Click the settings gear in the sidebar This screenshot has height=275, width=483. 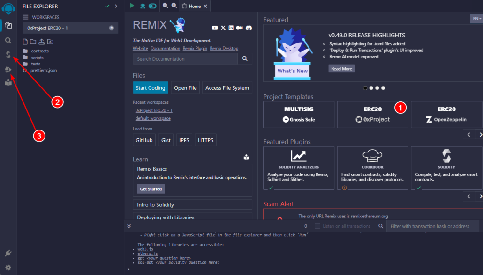(8, 268)
